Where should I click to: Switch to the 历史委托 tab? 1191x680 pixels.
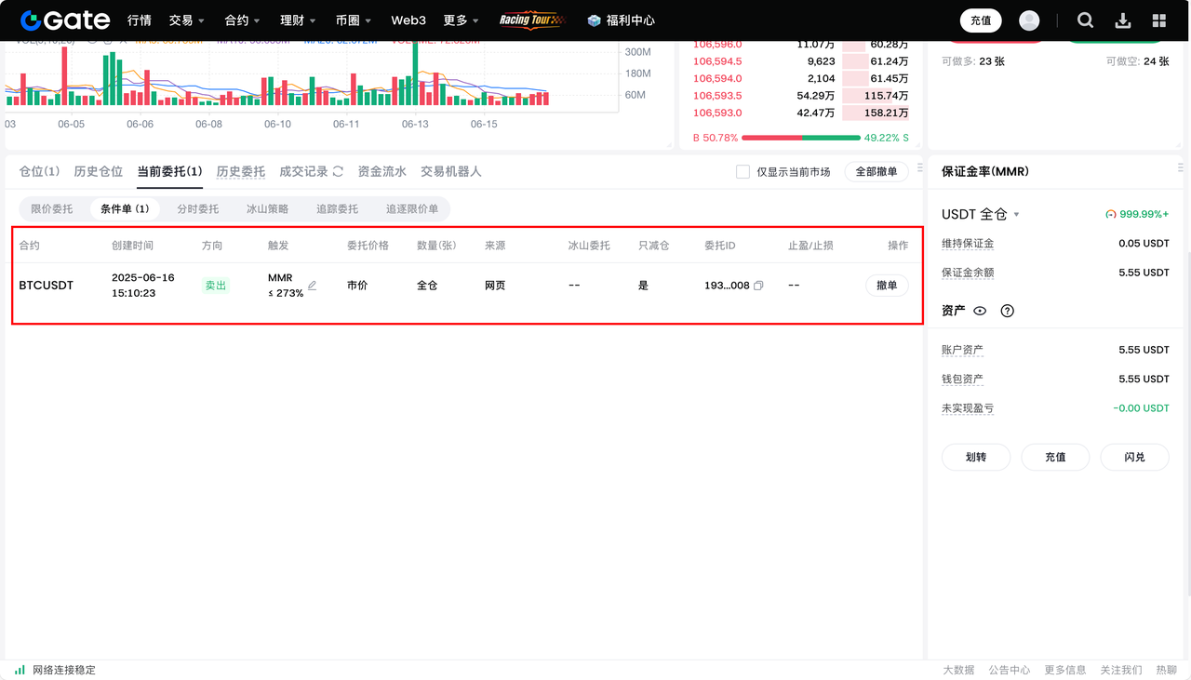tap(240, 171)
